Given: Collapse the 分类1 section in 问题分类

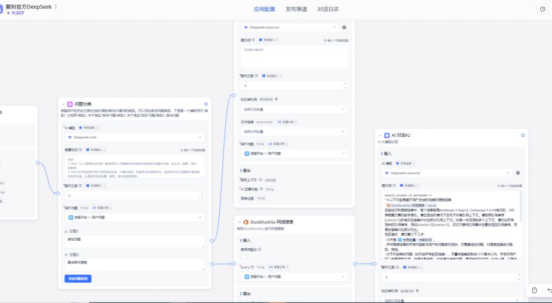Looking at the screenshot, I should 65,230.
